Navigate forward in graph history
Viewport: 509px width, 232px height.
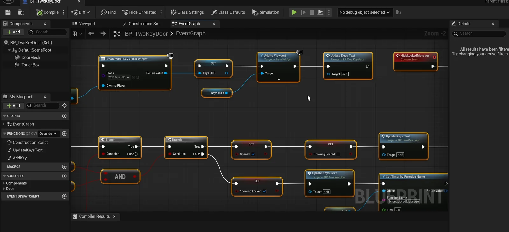pyautogui.click(x=103, y=33)
